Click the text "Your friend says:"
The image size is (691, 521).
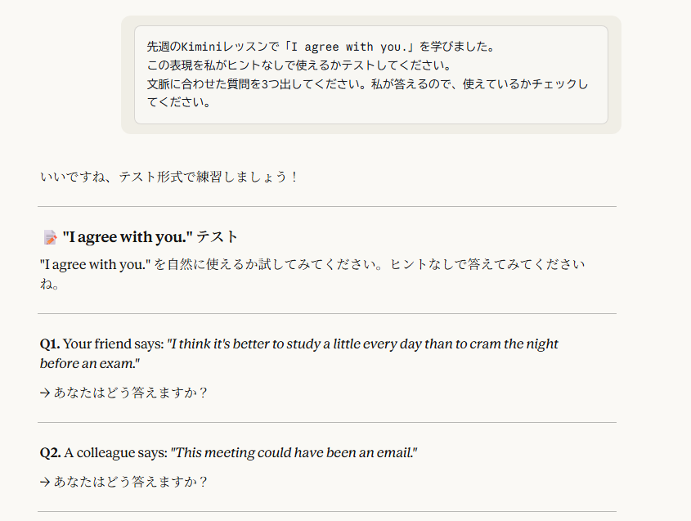point(113,344)
